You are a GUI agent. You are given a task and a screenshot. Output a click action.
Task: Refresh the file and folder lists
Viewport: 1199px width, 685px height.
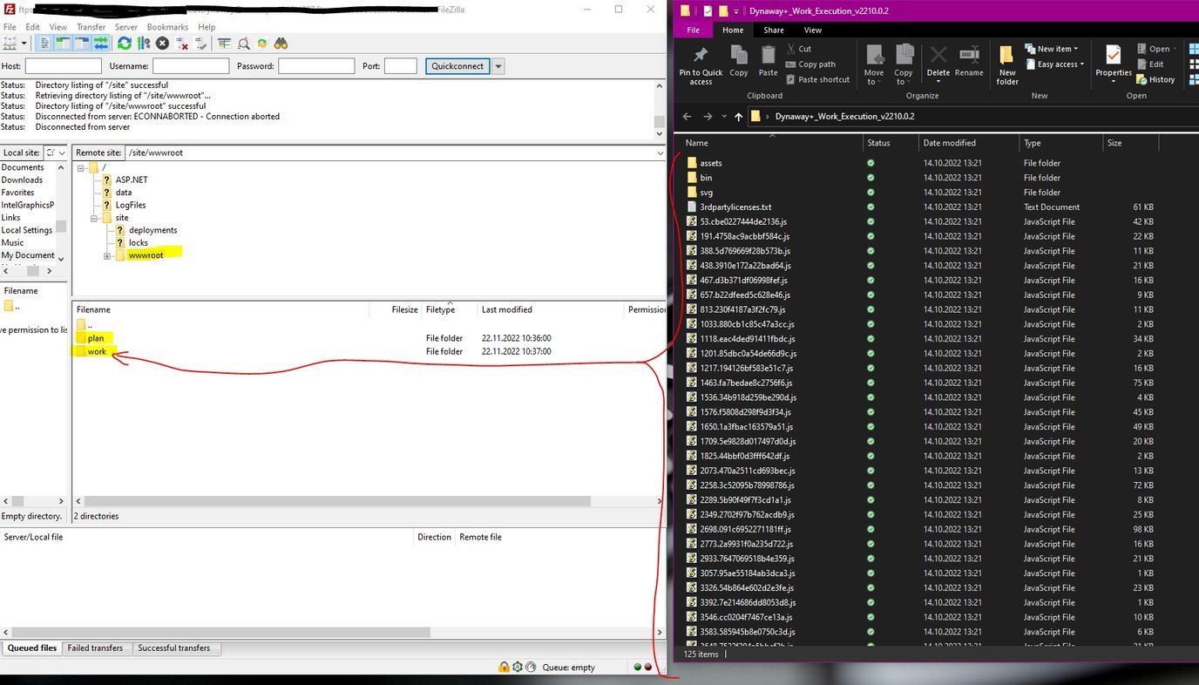[125, 44]
